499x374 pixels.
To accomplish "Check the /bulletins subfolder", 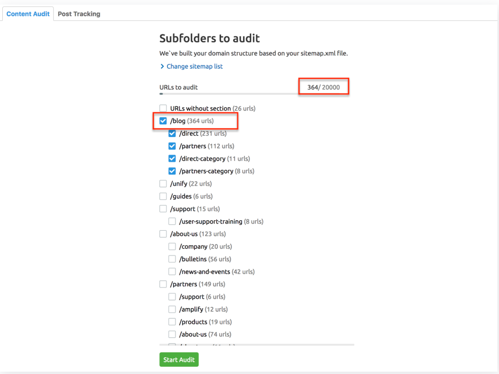I will point(172,259).
